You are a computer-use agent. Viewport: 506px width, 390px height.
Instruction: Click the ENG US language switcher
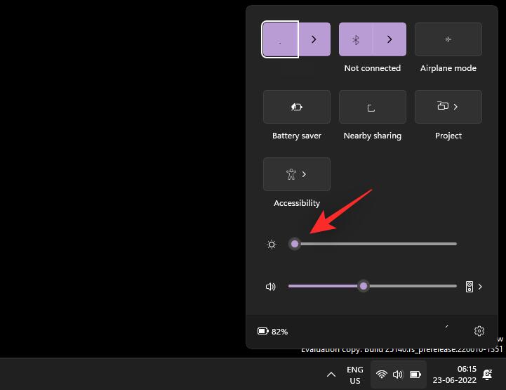355,375
